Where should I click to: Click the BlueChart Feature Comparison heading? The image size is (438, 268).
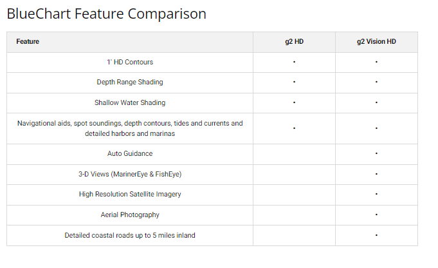106,14
